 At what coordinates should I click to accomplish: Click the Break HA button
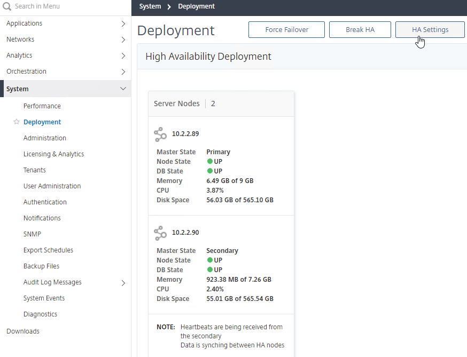pyautogui.click(x=360, y=29)
